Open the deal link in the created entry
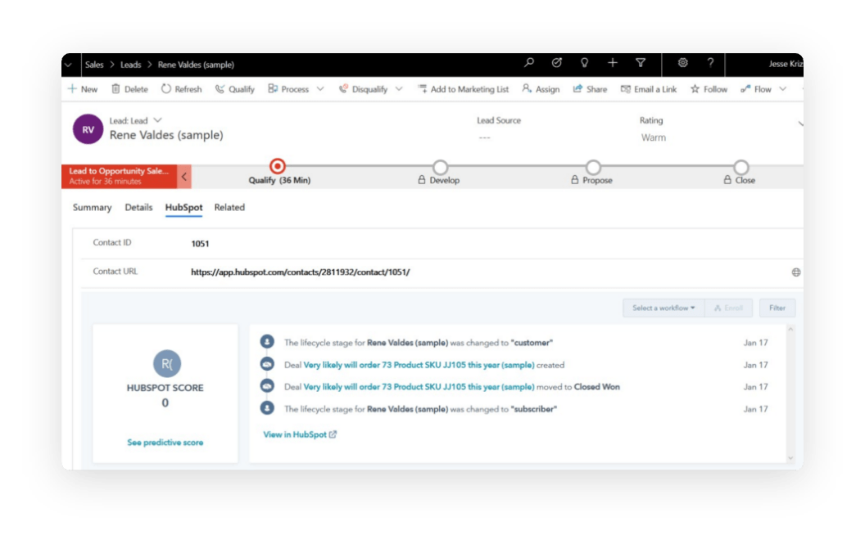The width and height of the screenshot is (865, 540). pyautogui.click(x=419, y=365)
